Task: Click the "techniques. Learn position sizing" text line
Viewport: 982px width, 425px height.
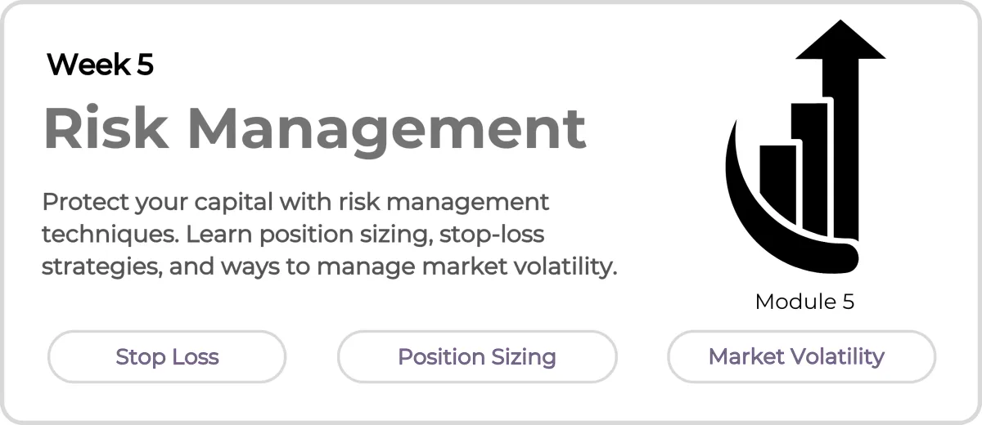Action: (x=293, y=235)
